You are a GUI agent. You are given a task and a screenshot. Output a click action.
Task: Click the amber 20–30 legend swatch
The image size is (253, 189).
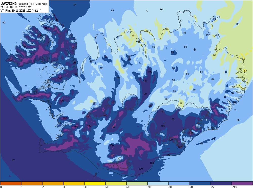tap(53, 183)
